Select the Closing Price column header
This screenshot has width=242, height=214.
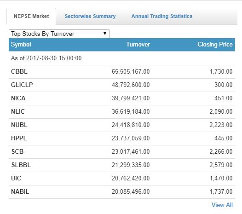tap(215, 45)
